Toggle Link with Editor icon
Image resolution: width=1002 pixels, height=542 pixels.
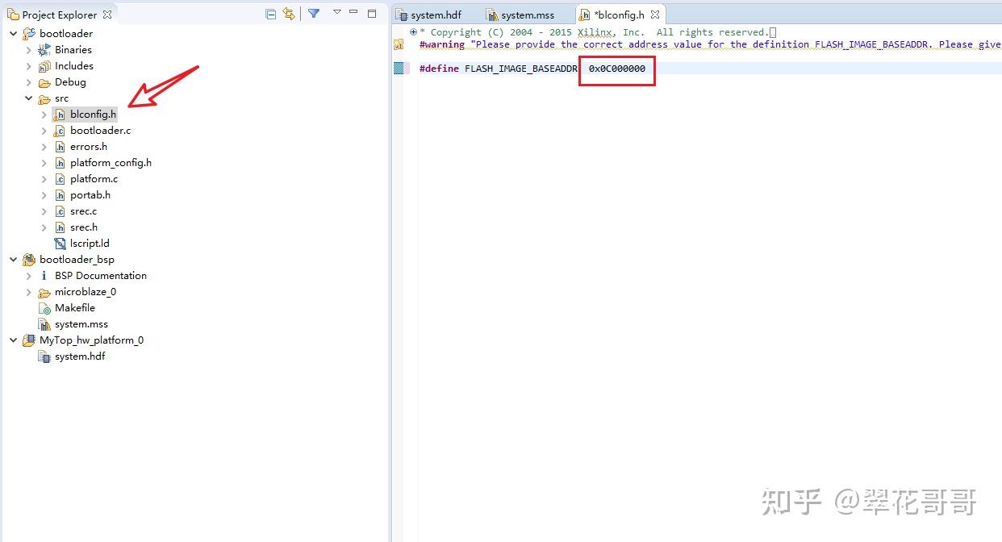tap(289, 14)
